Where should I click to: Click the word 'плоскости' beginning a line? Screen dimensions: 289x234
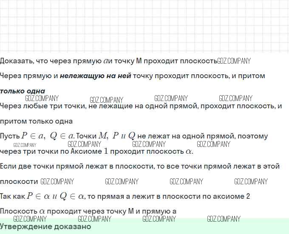click(19, 181)
